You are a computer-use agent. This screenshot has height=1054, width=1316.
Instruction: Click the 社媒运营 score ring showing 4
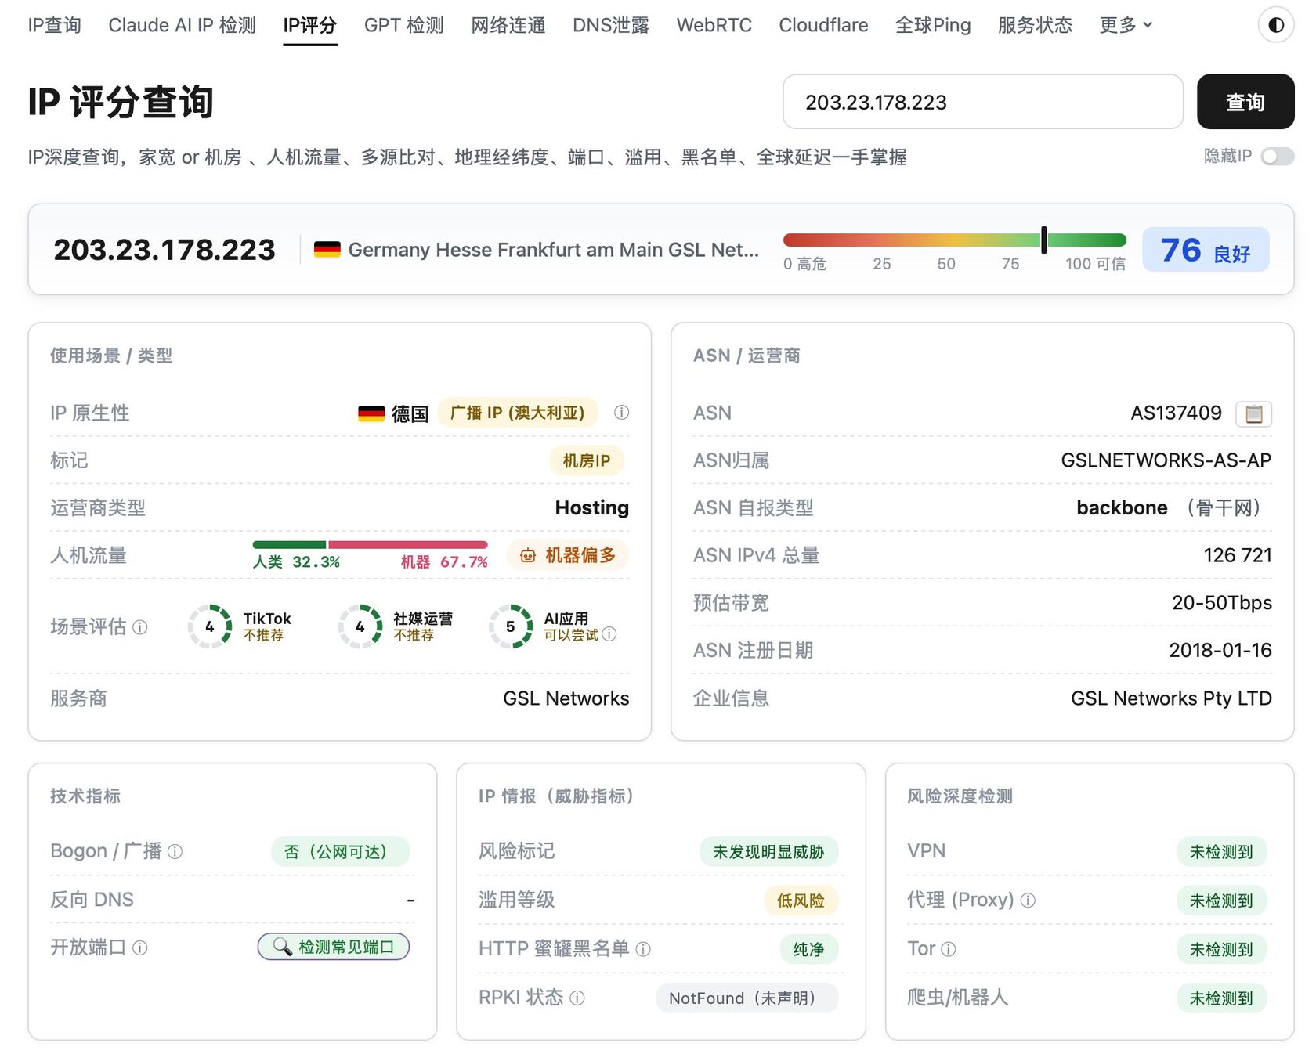pyautogui.click(x=360, y=626)
